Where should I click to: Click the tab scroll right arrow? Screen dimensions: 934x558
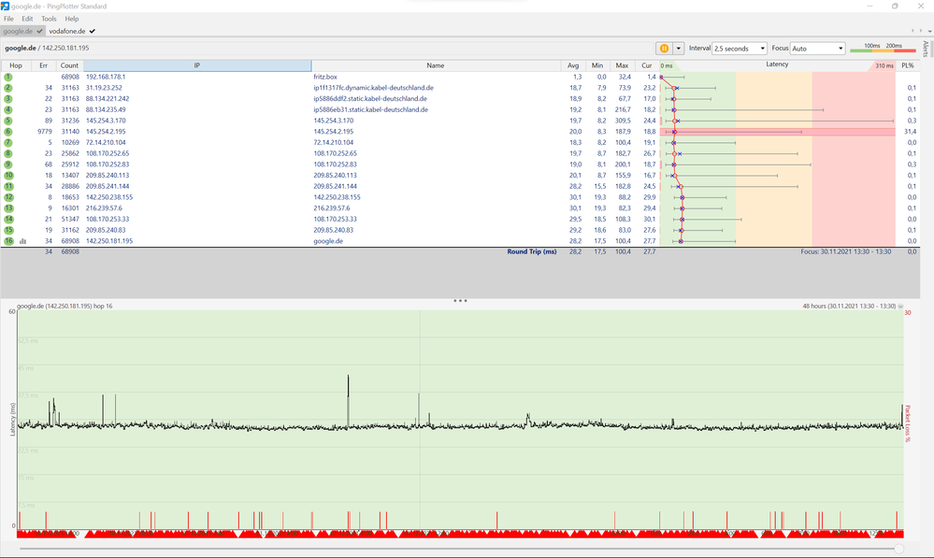[x=921, y=31]
